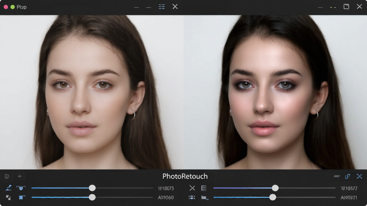Viewport: 367px width, 206px height.
Task: Adjust the purple slider beside the document icon
Action: [x=274, y=188]
